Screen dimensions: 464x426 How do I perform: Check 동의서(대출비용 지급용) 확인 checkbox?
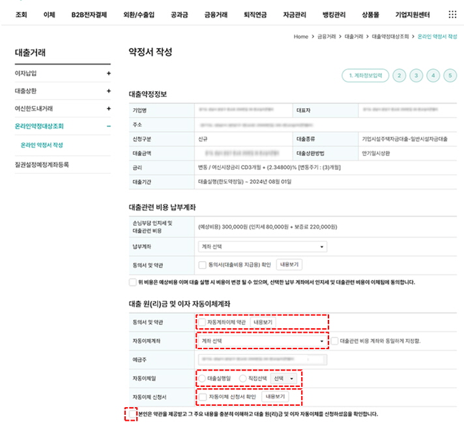pyautogui.click(x=202, y=264)
